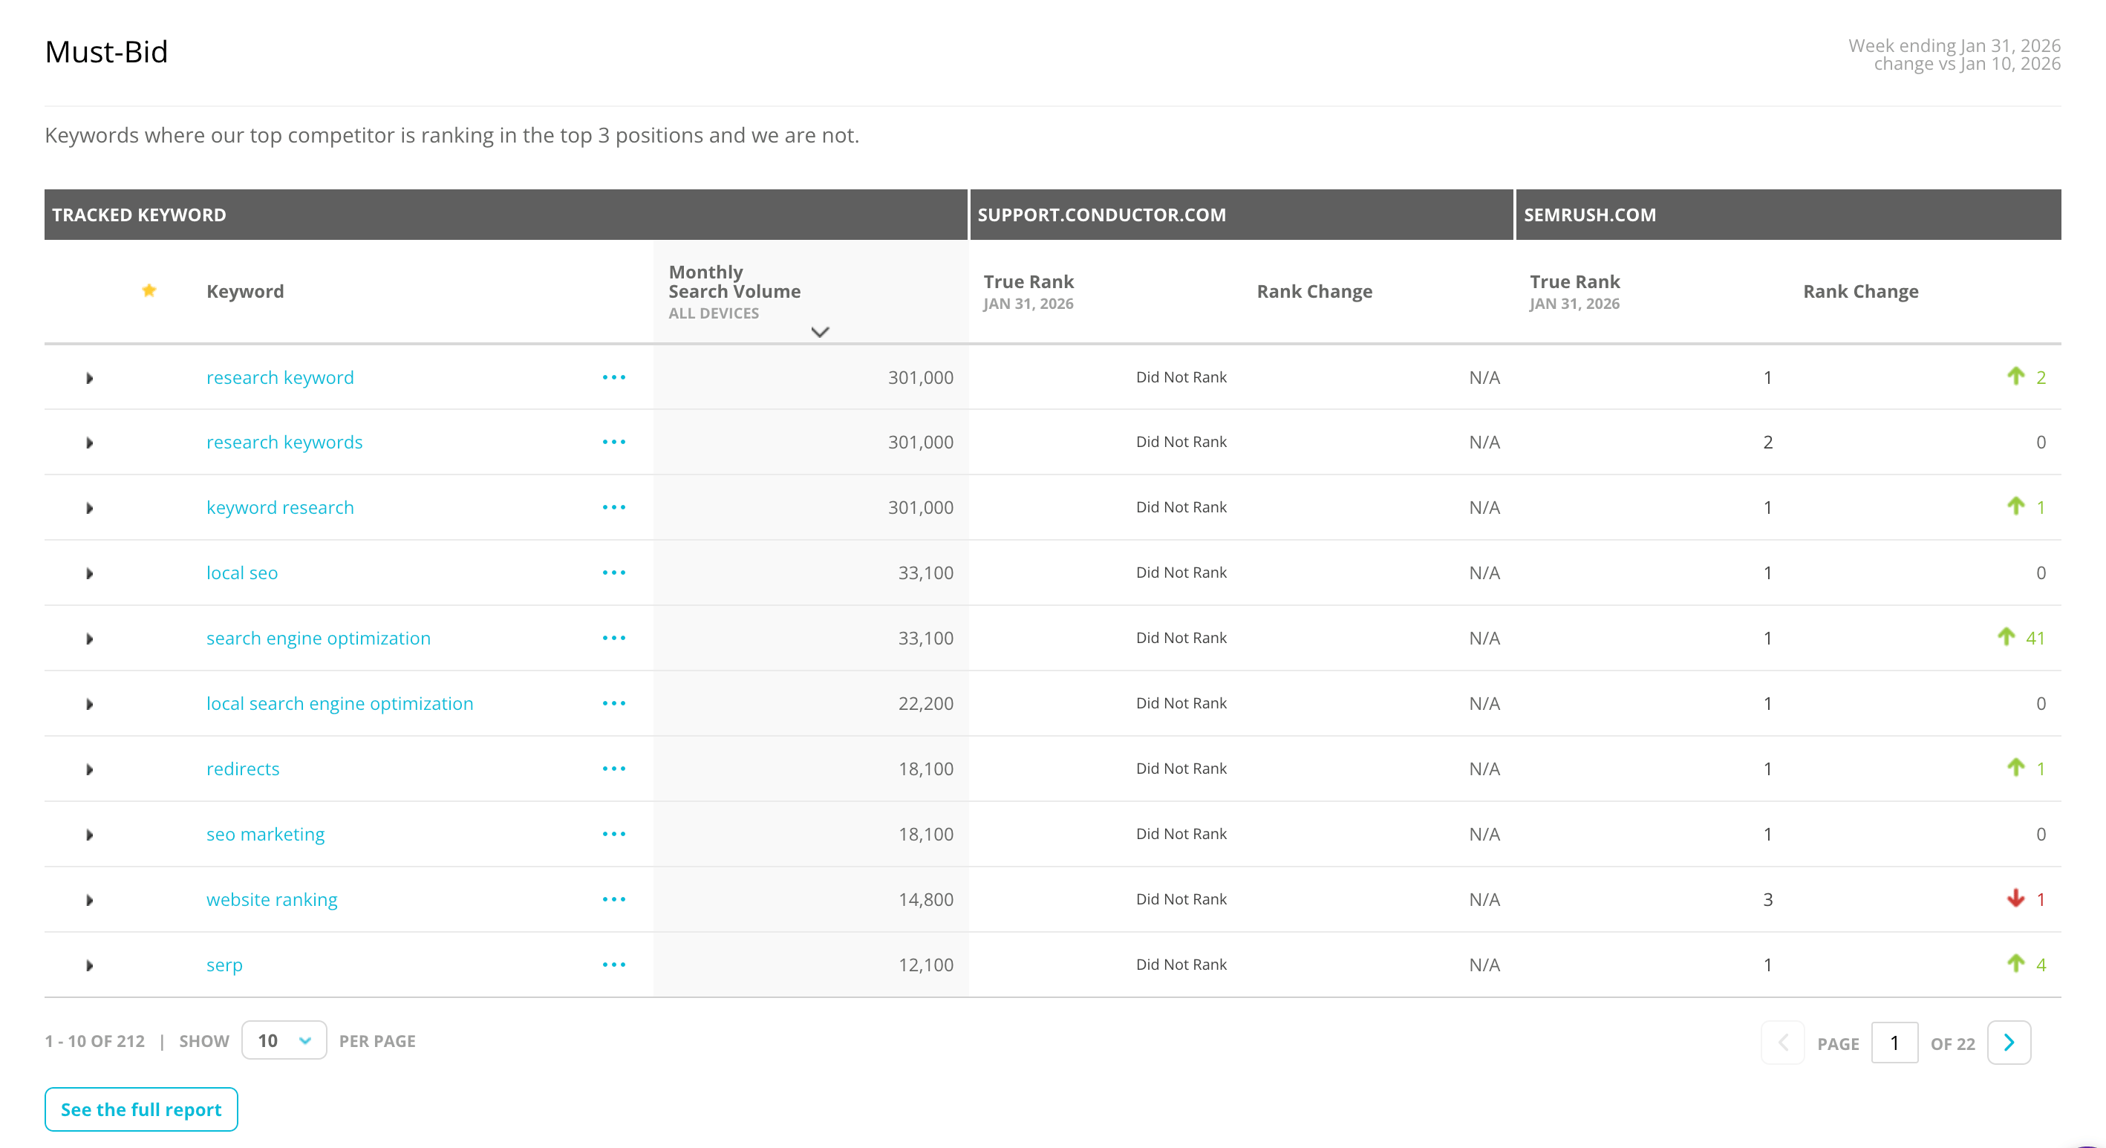
Task: Click semrush.com True Rank header
Action: [1574, 292]
